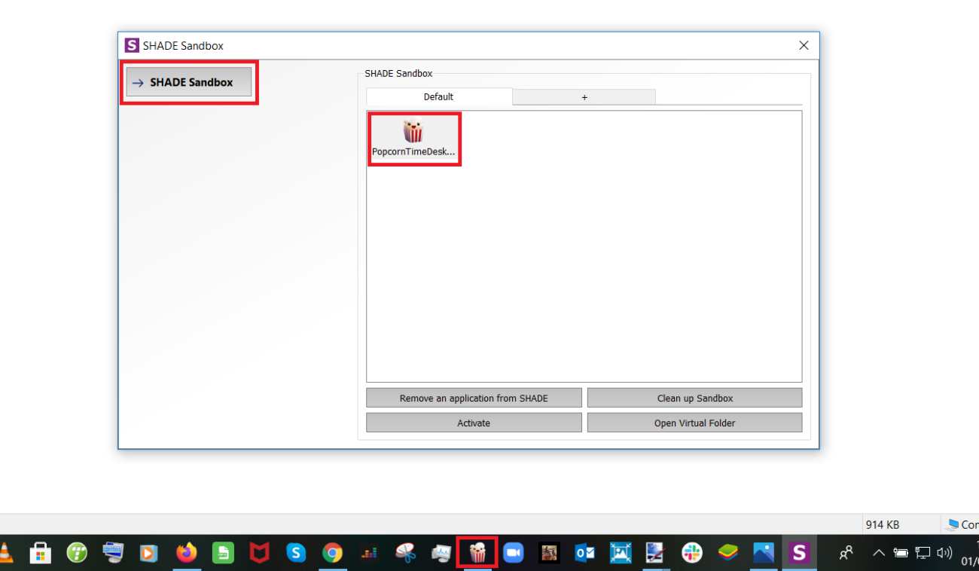
Task: Open McAfee from the taskbar
Action: point(260,552)
